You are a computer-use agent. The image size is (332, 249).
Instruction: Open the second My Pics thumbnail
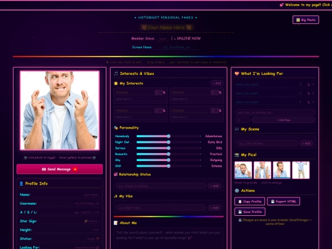tap(263, 170)
